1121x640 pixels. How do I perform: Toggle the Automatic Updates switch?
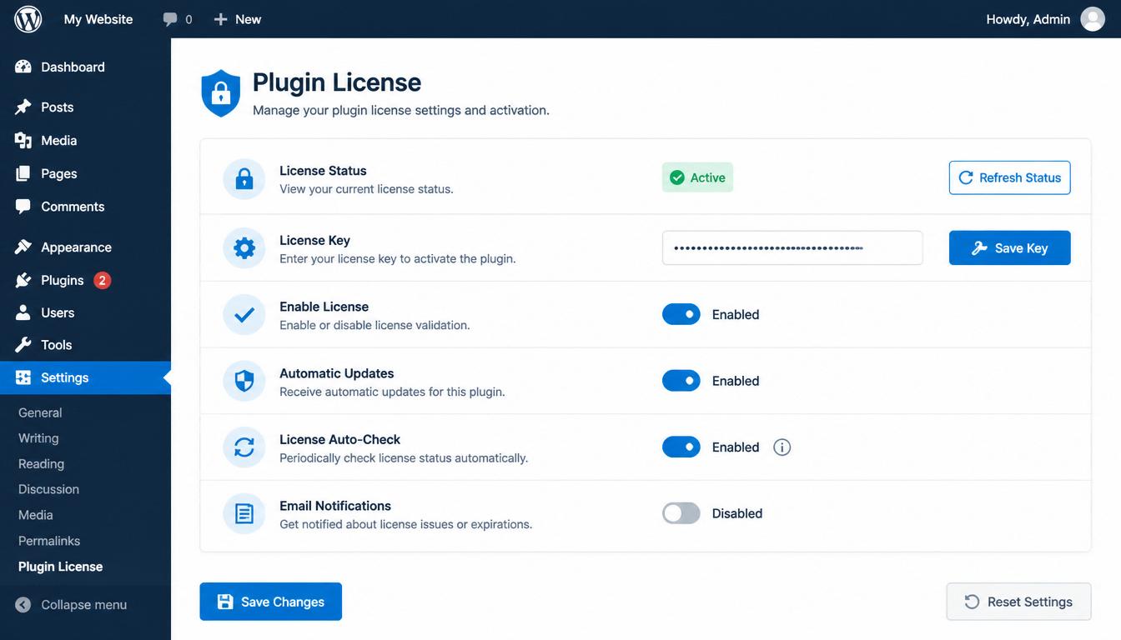click(681, 381)
